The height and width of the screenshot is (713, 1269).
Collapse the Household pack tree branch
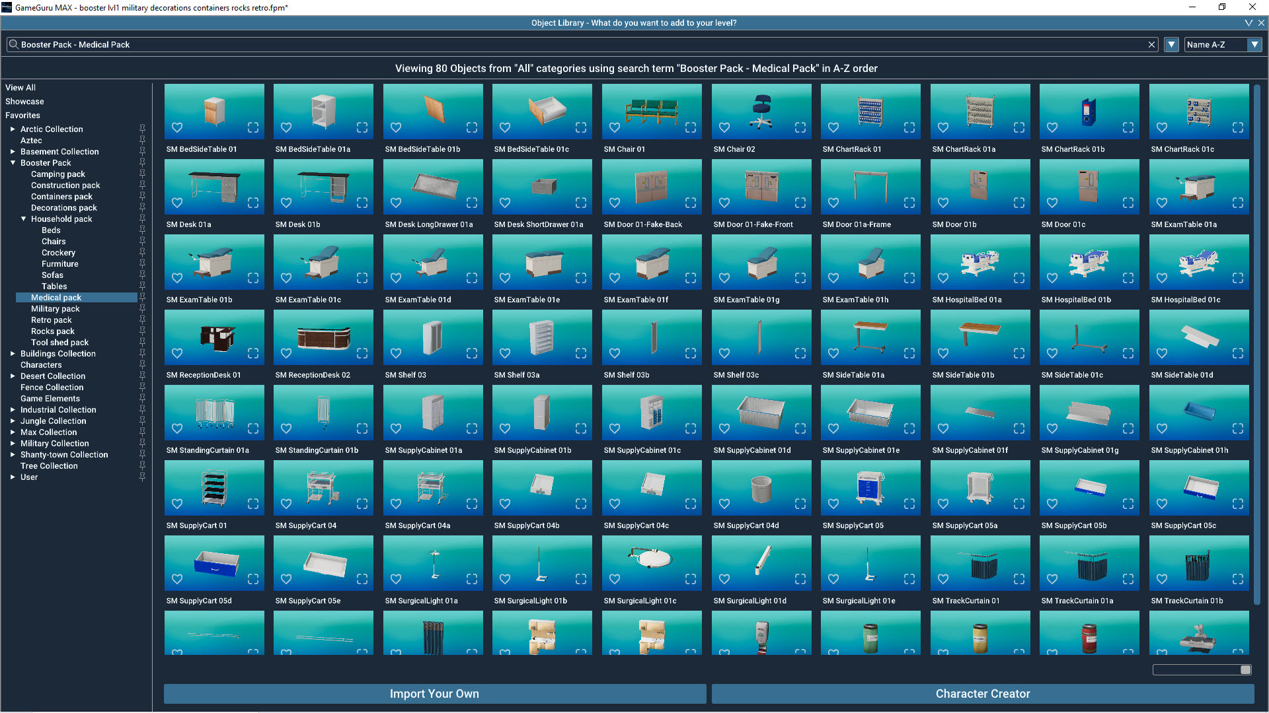(23, 219)
